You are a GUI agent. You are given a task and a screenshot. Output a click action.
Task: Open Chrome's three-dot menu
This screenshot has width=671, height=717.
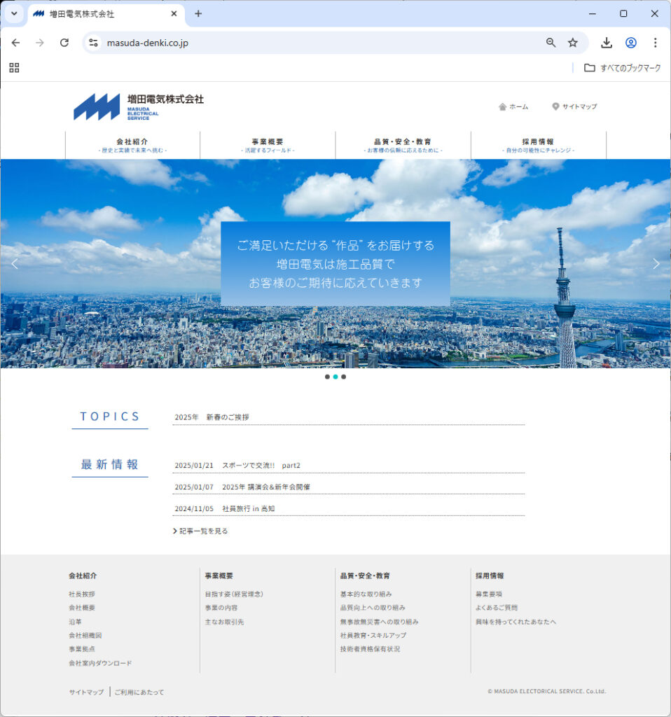(x=655, y=43)
